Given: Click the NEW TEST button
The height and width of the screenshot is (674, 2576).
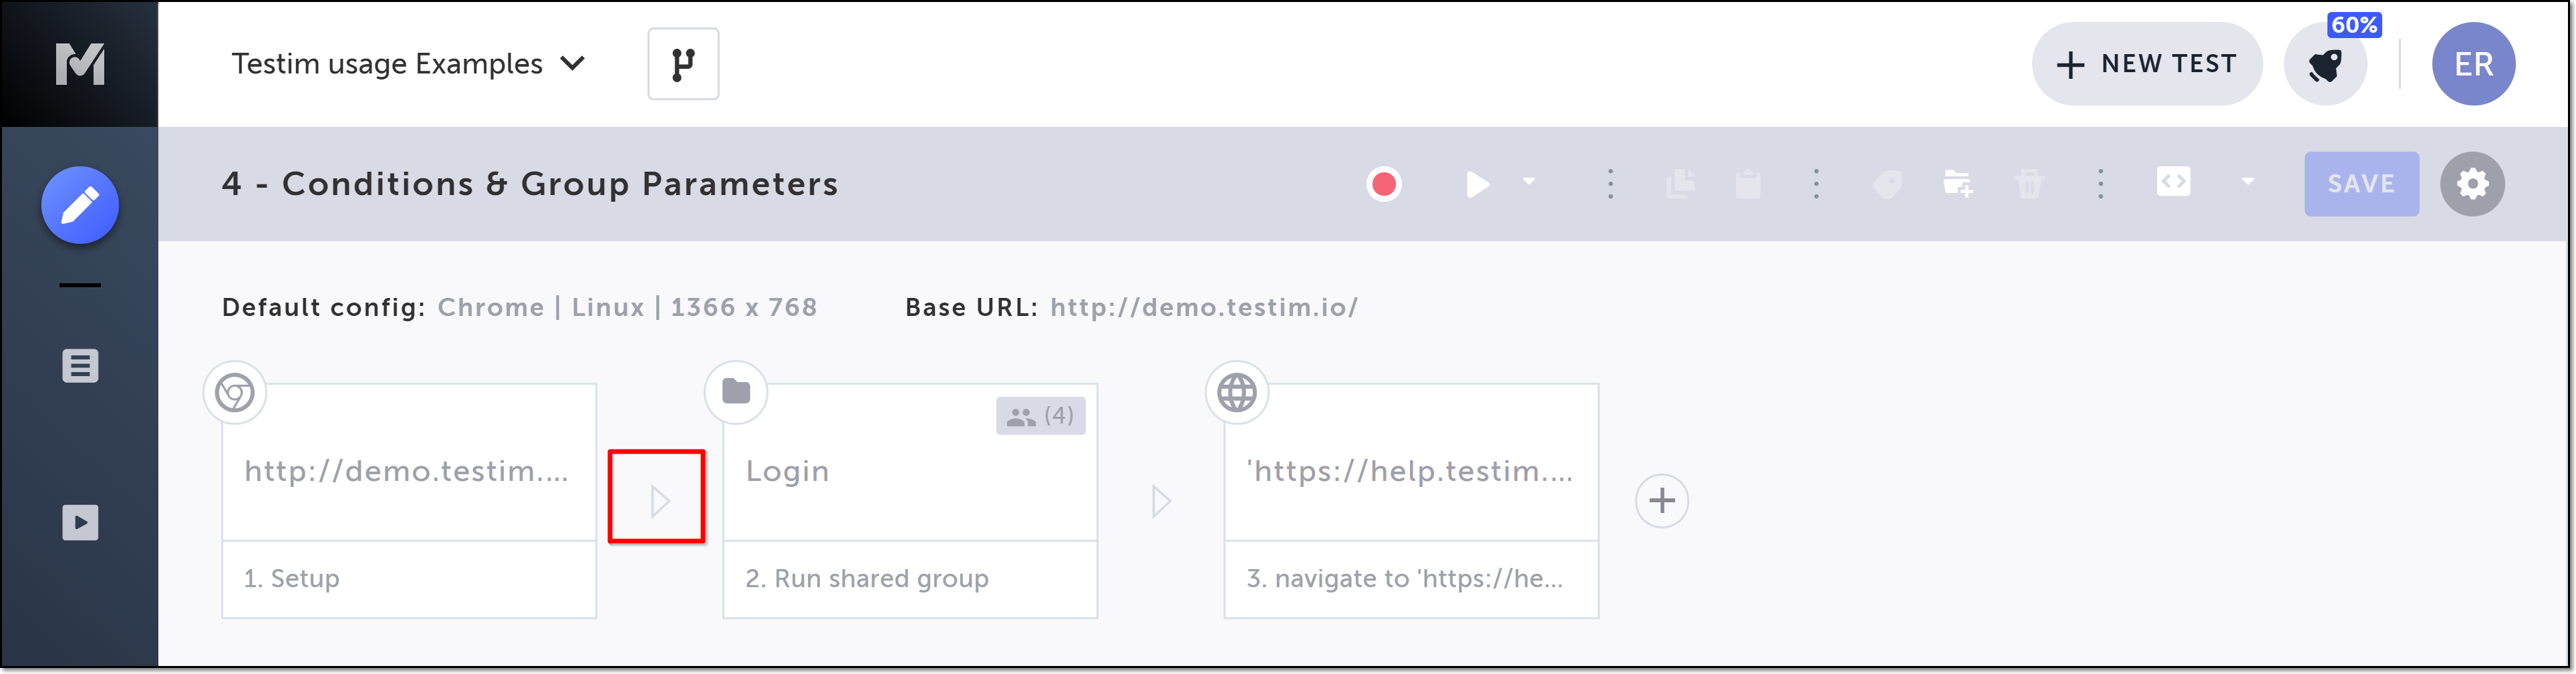Looking at the screenshot, I should tap(2146, 64).
